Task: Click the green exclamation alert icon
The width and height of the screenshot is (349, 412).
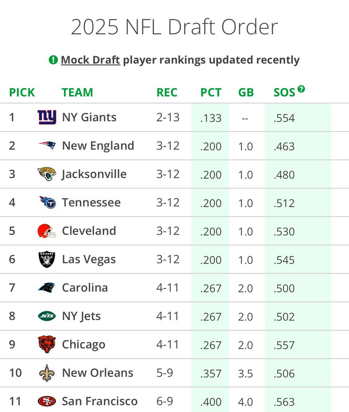Action: (x=53, y=60)
